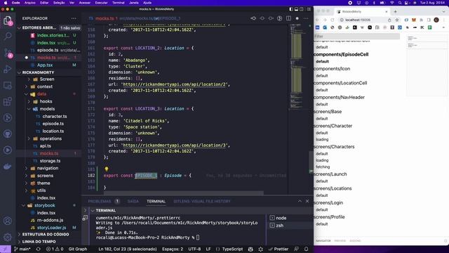Open Accounts menu in activity bar
This screenshot has width=449, height=253.
point(8,221)
